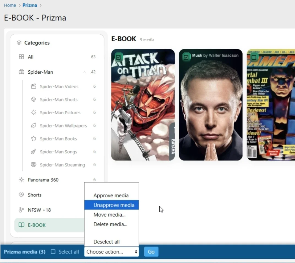The image size is (295, 263).
Task: Click the leaf icon for Spider-Man Wallpapers
Action: 34,126
